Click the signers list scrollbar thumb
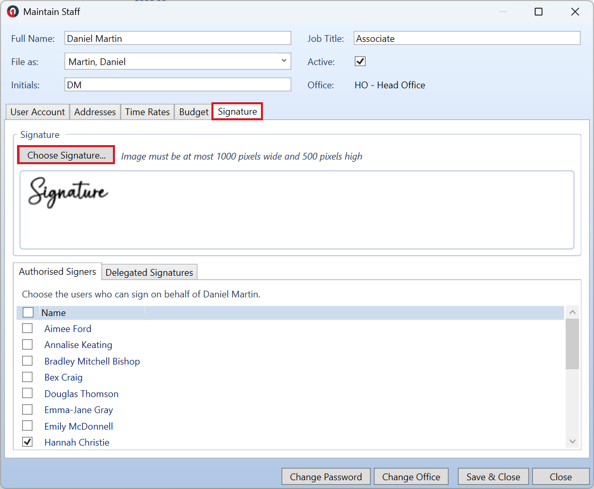 [x=572, y=344]
